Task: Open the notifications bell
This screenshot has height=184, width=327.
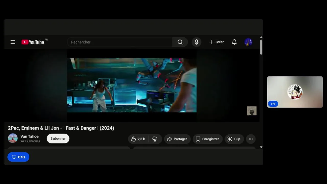Action: point(234,42)
